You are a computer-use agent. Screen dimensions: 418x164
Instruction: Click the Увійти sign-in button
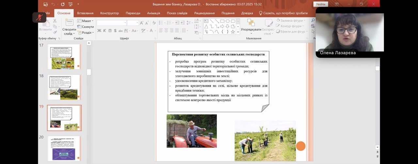click(320, 4)
